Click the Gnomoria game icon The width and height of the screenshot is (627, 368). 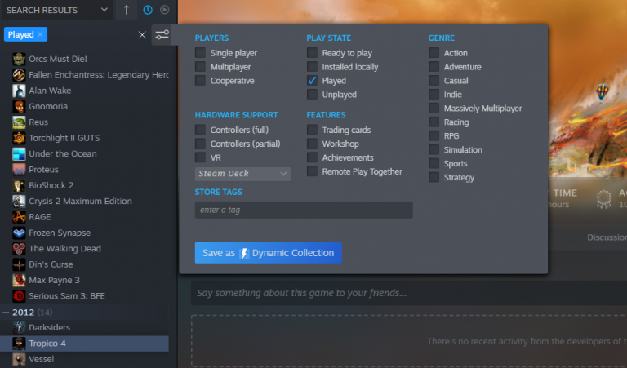tap(19, 107)
